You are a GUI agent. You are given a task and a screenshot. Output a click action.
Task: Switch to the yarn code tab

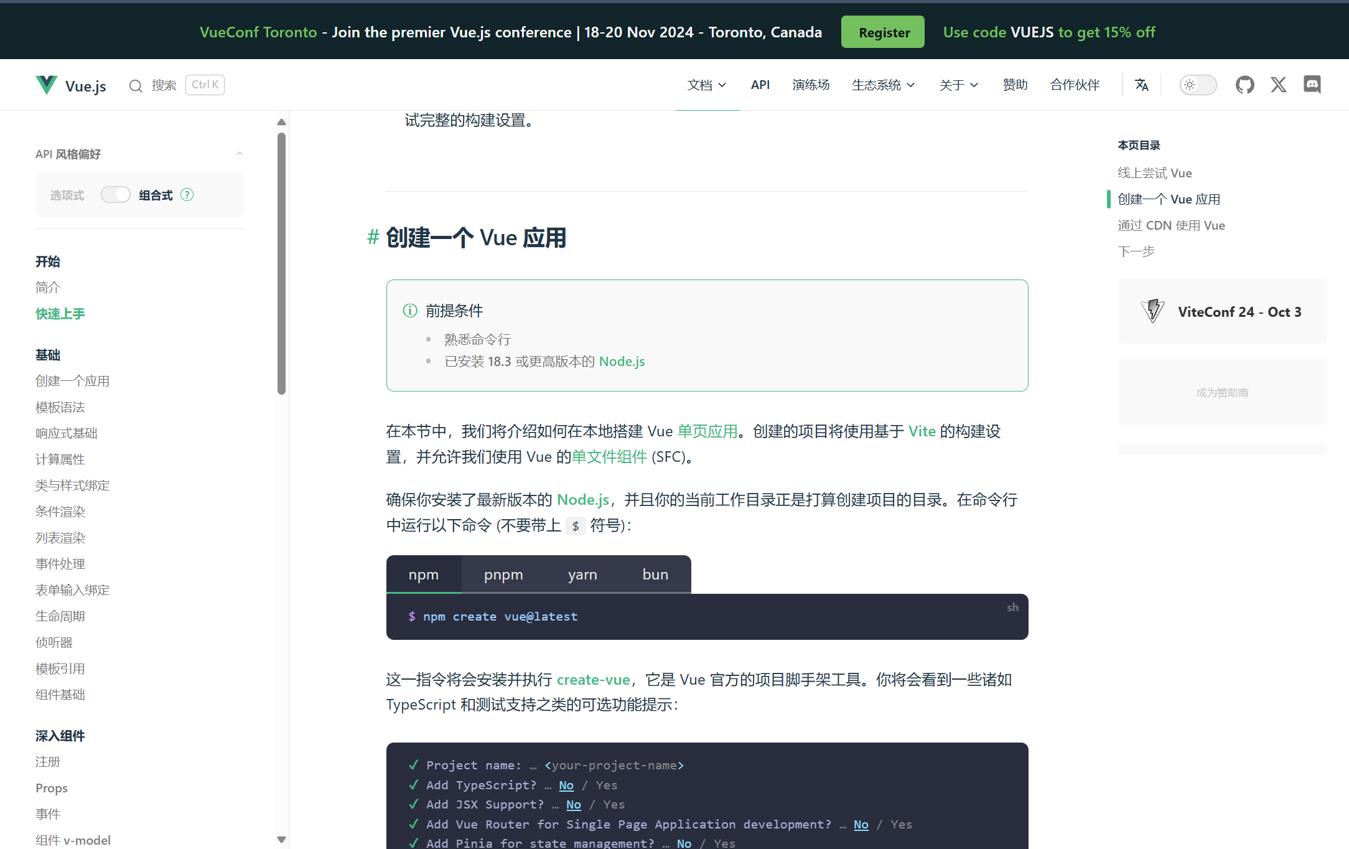(x=582, y=575)
